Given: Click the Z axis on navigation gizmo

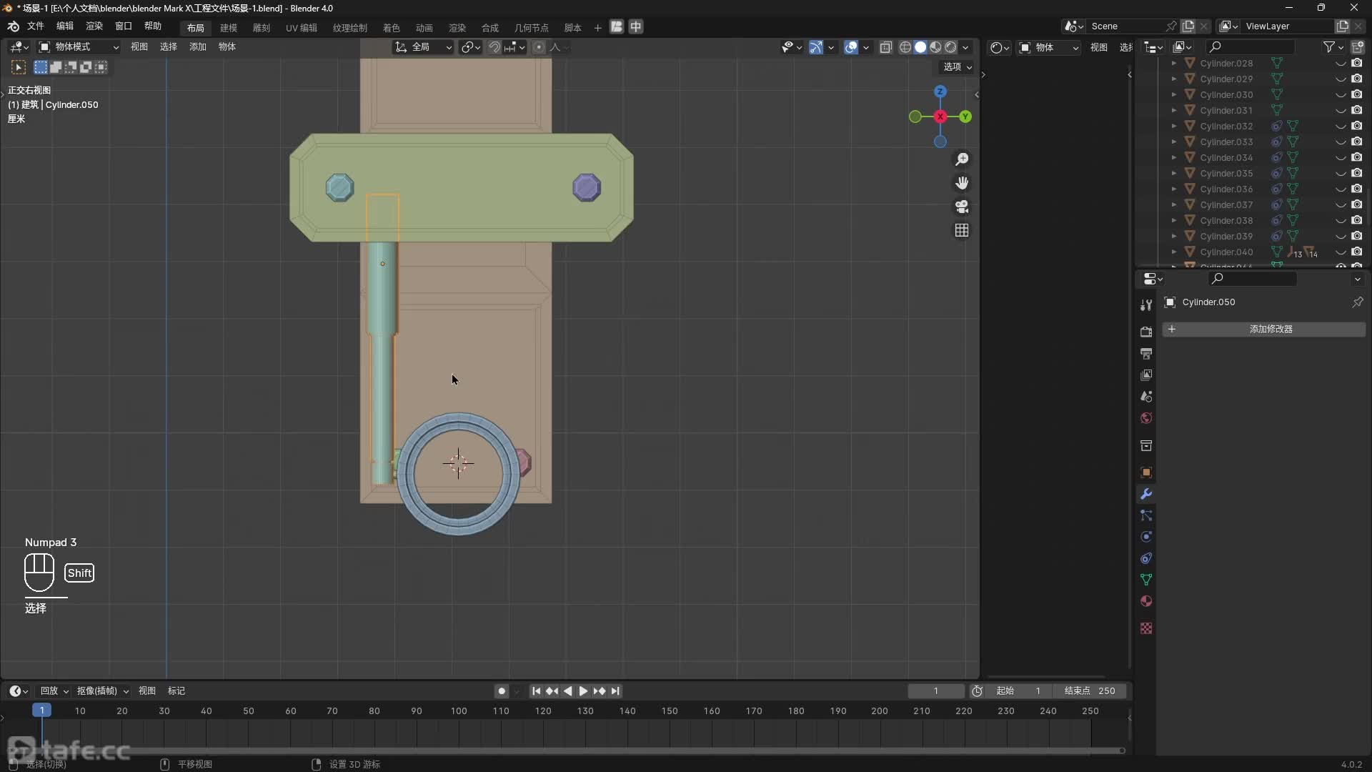Looking at the screenshot, I should [x=940, y=91].
